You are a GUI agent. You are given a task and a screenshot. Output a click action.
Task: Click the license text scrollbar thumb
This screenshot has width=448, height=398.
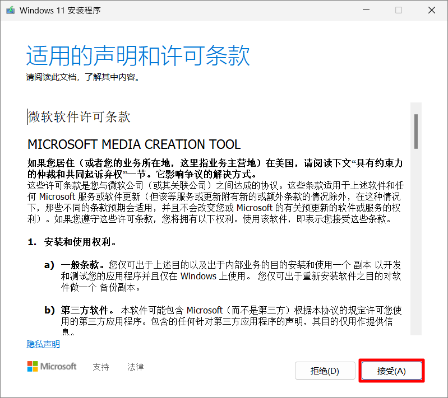pos(415,131)
